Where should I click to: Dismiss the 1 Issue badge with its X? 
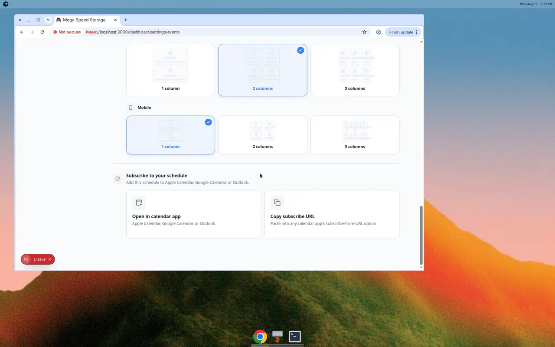[x=49, y=259]
